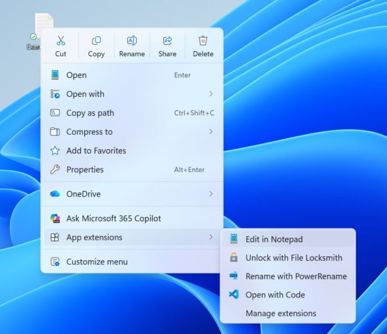Select Open with Code
Viewport: 387px width, 334px height.
288,295
